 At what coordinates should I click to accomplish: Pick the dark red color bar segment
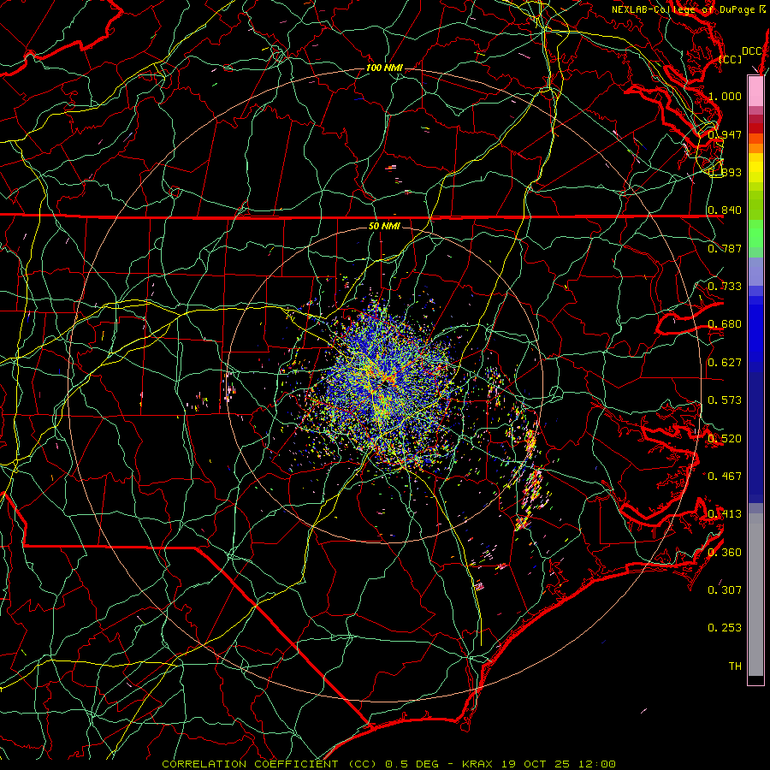[755, 127]
